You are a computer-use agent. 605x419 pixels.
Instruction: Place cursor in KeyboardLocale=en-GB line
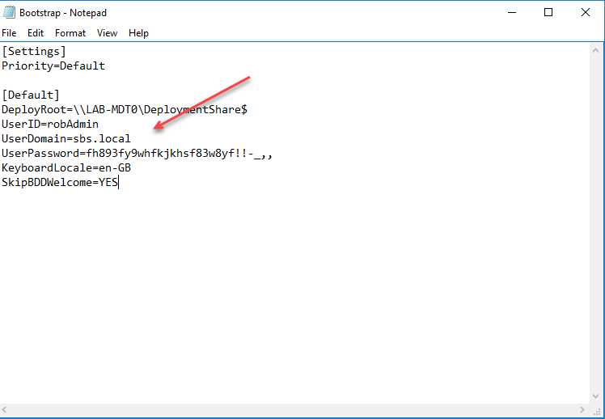66,168
